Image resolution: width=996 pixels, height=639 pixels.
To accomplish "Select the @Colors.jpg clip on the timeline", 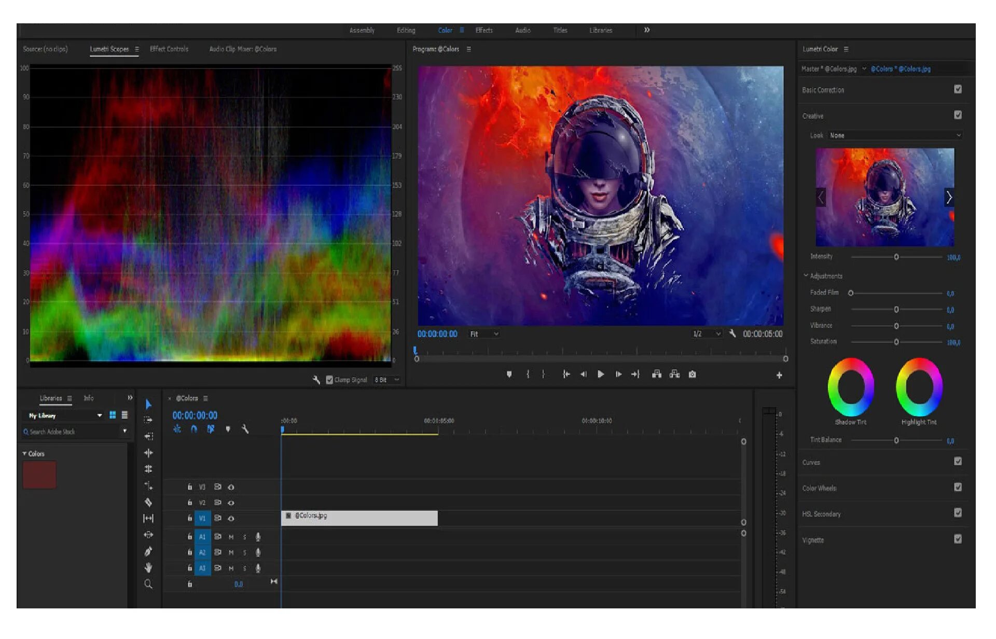I will (359, 518).
